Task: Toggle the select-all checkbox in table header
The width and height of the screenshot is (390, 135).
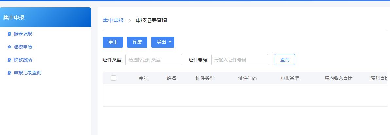Action: click(x=114, y=78)
